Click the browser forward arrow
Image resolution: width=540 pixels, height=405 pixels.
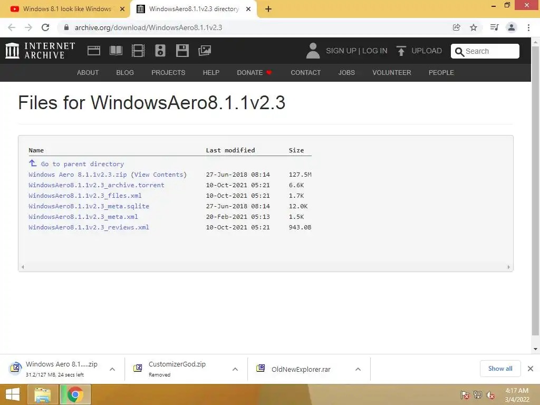pos(28,27)
